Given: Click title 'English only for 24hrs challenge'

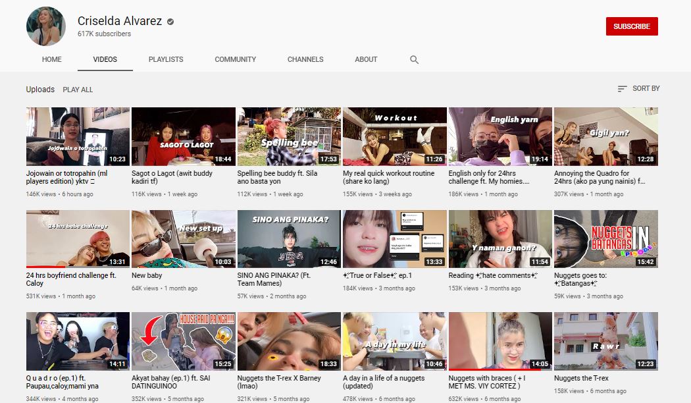Looking at the screenshot, I should pos(489,177).
